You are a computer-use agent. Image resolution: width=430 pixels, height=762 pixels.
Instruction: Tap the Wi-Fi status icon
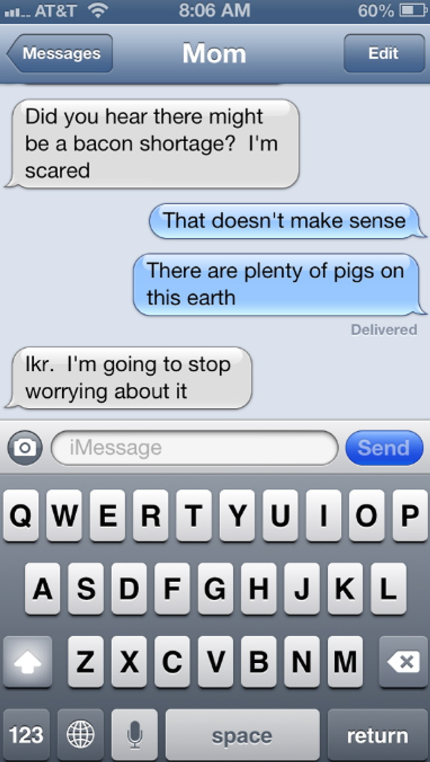point(98,10)
